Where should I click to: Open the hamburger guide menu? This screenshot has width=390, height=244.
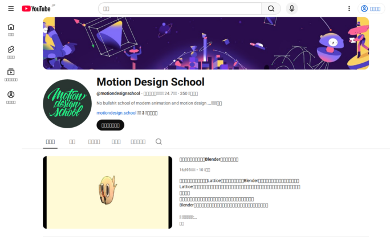(11, 9)
